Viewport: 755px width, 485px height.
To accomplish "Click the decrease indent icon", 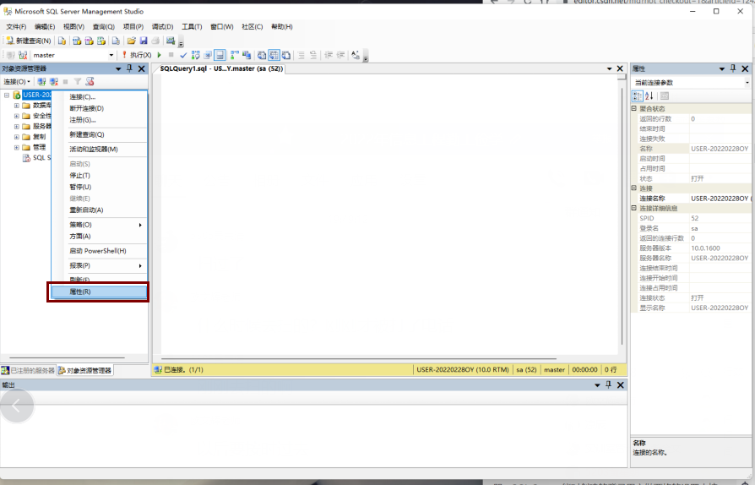I will (x=329, y=55).
